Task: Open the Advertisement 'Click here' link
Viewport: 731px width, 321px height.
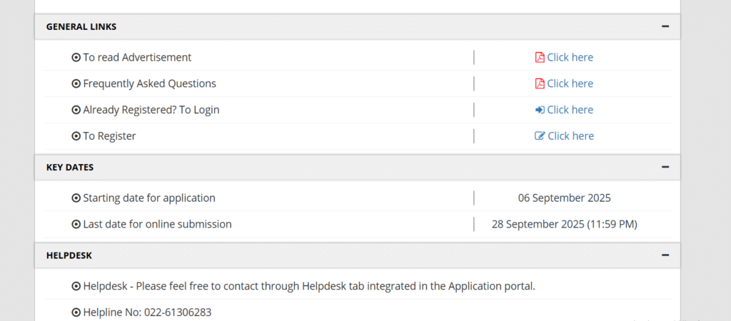Action: (570, 57)
